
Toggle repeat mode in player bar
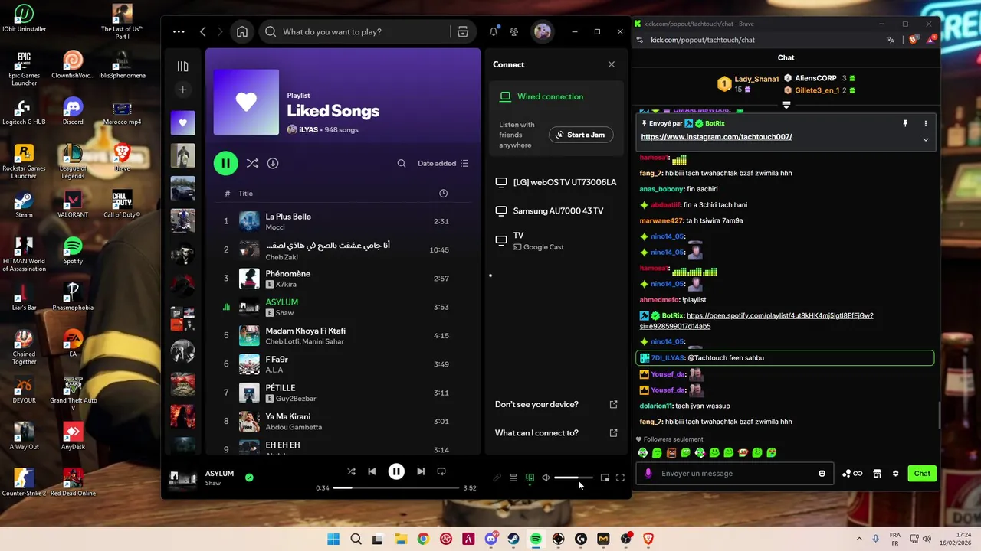441,471
